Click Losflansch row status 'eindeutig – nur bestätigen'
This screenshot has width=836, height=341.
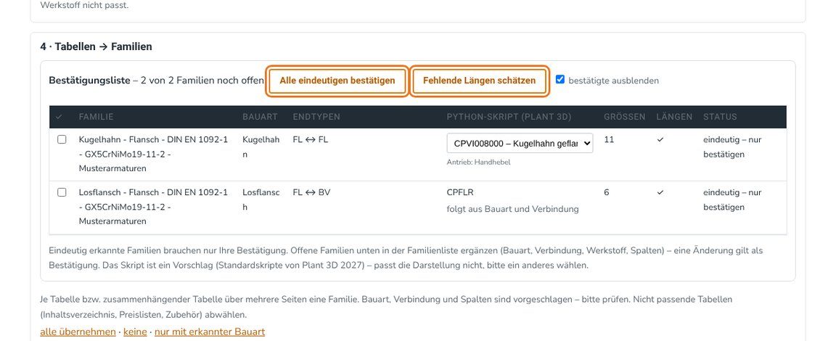coord(732,200)
